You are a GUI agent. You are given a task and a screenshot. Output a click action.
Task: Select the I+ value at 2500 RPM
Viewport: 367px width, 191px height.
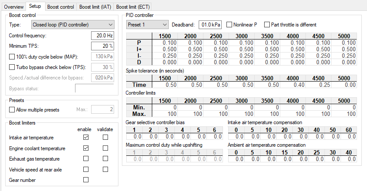tap(216, 49)
